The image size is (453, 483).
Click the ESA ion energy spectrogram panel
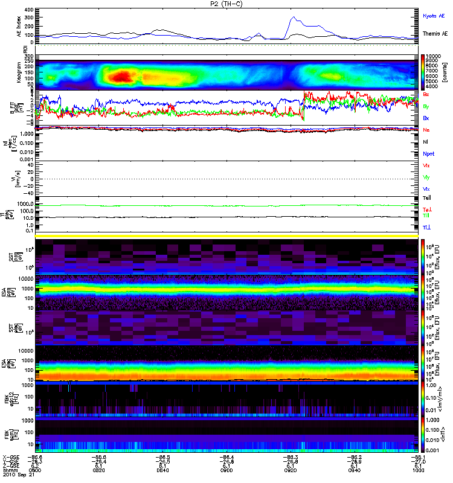[x=227, y=292]
